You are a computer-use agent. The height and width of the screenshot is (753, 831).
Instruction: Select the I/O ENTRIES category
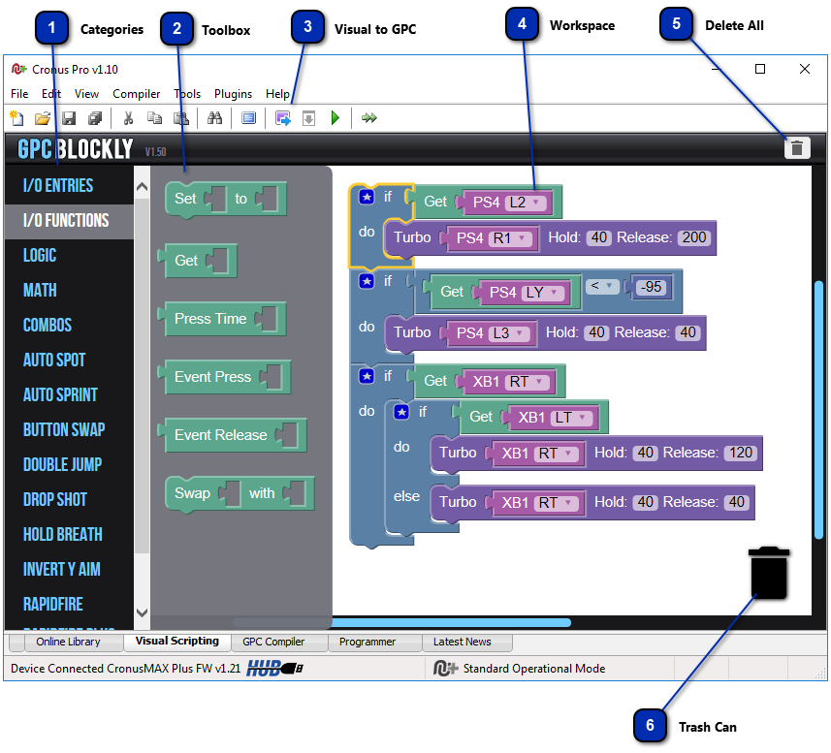tap(69, 186)
